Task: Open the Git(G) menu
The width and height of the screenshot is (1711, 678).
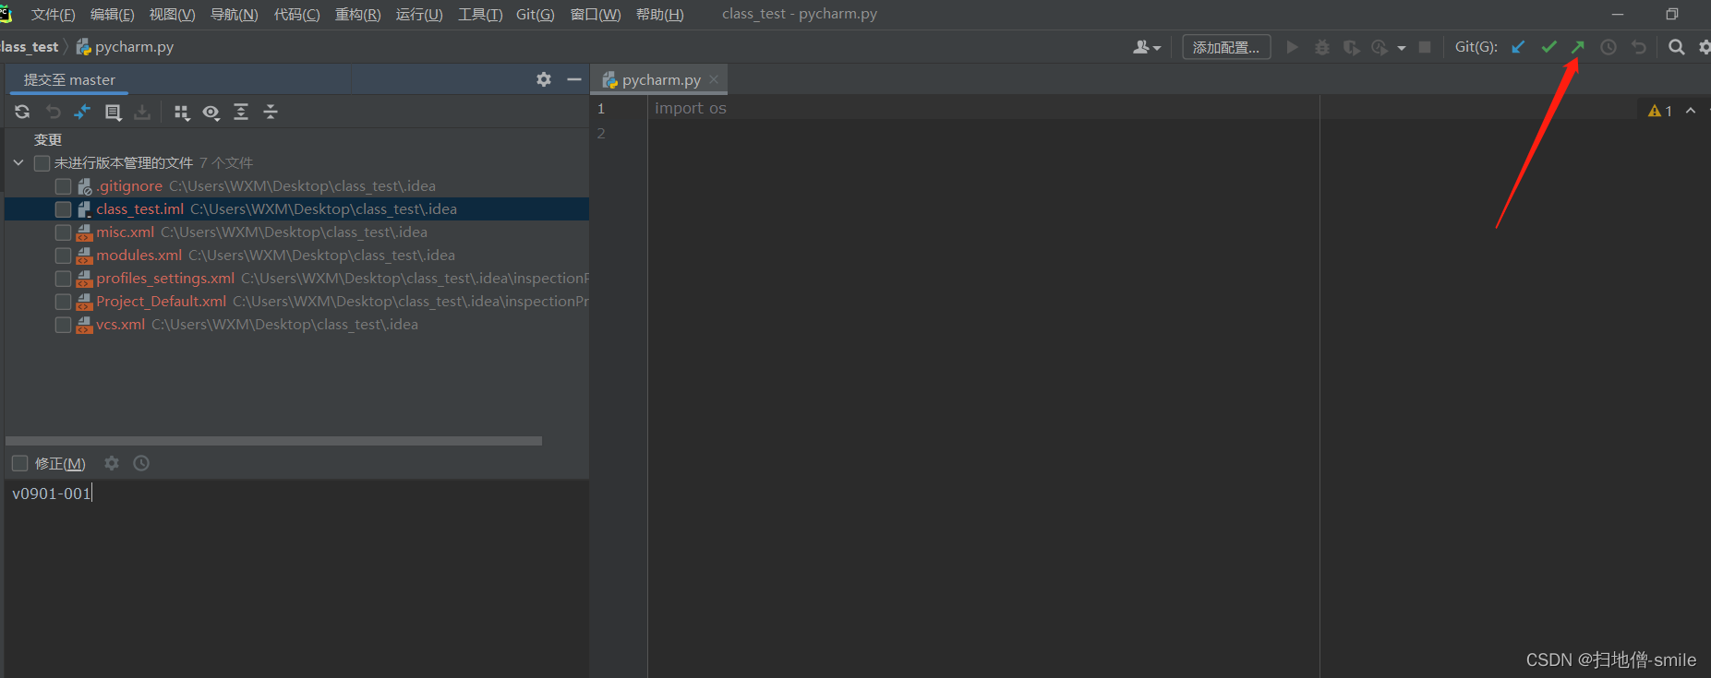Action: tap(536, 15)
